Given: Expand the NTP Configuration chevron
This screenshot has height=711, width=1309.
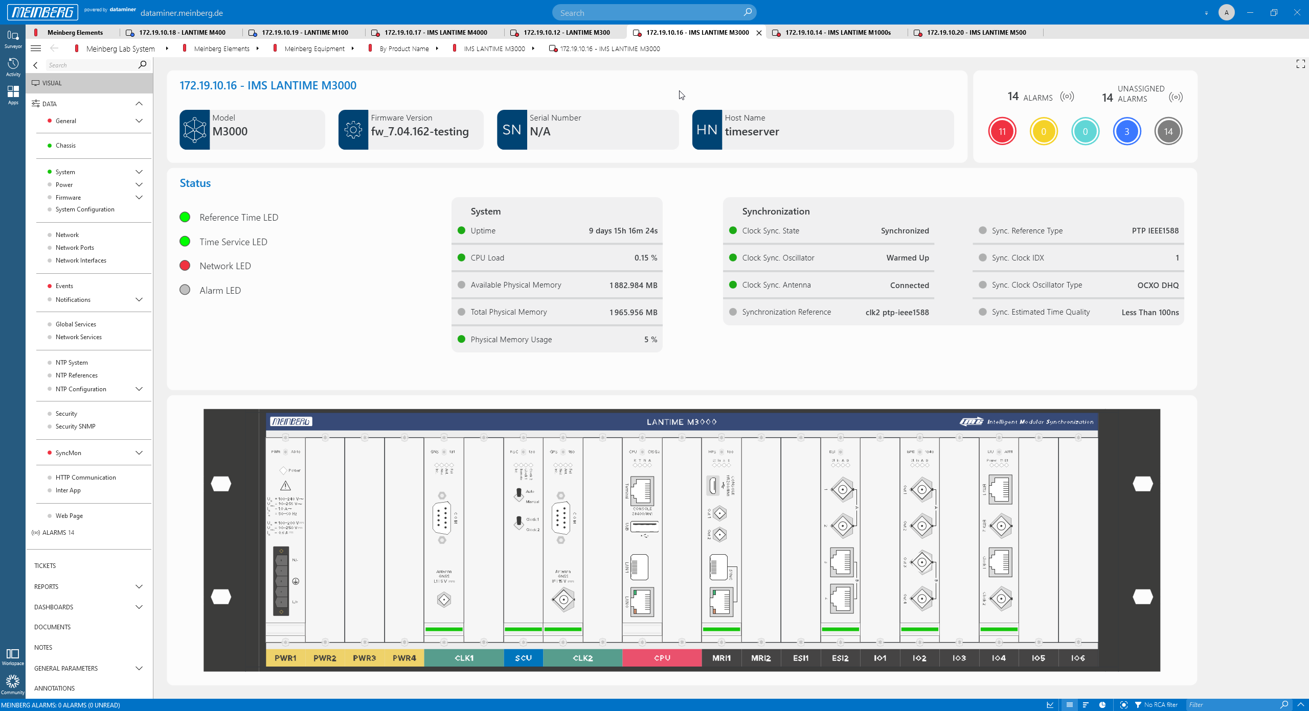Looking at the screenshot, I should point(139,389).
